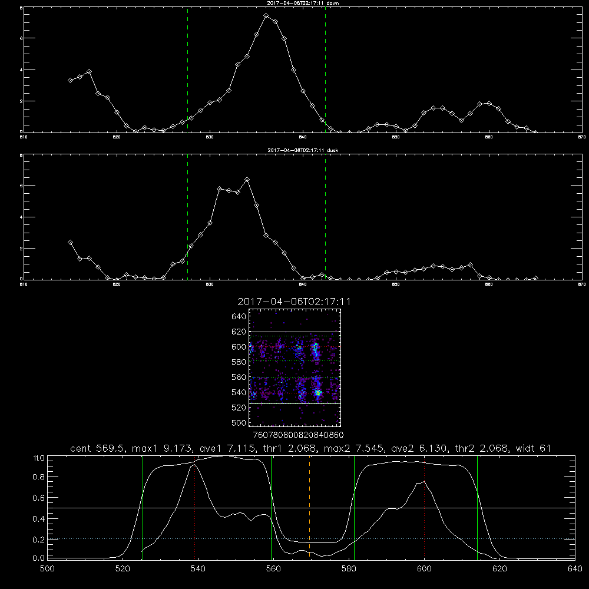Click the 'widt 61' value in the stats line
Image resolution: width=589 pixels, height=589 pixels.
[x=534, y=448]
